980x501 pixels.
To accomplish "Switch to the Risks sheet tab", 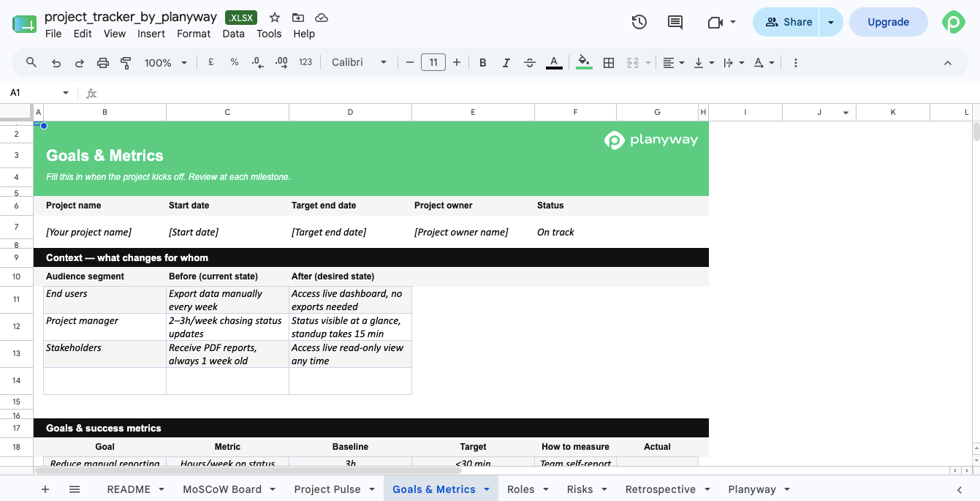I will pos(580,489).
